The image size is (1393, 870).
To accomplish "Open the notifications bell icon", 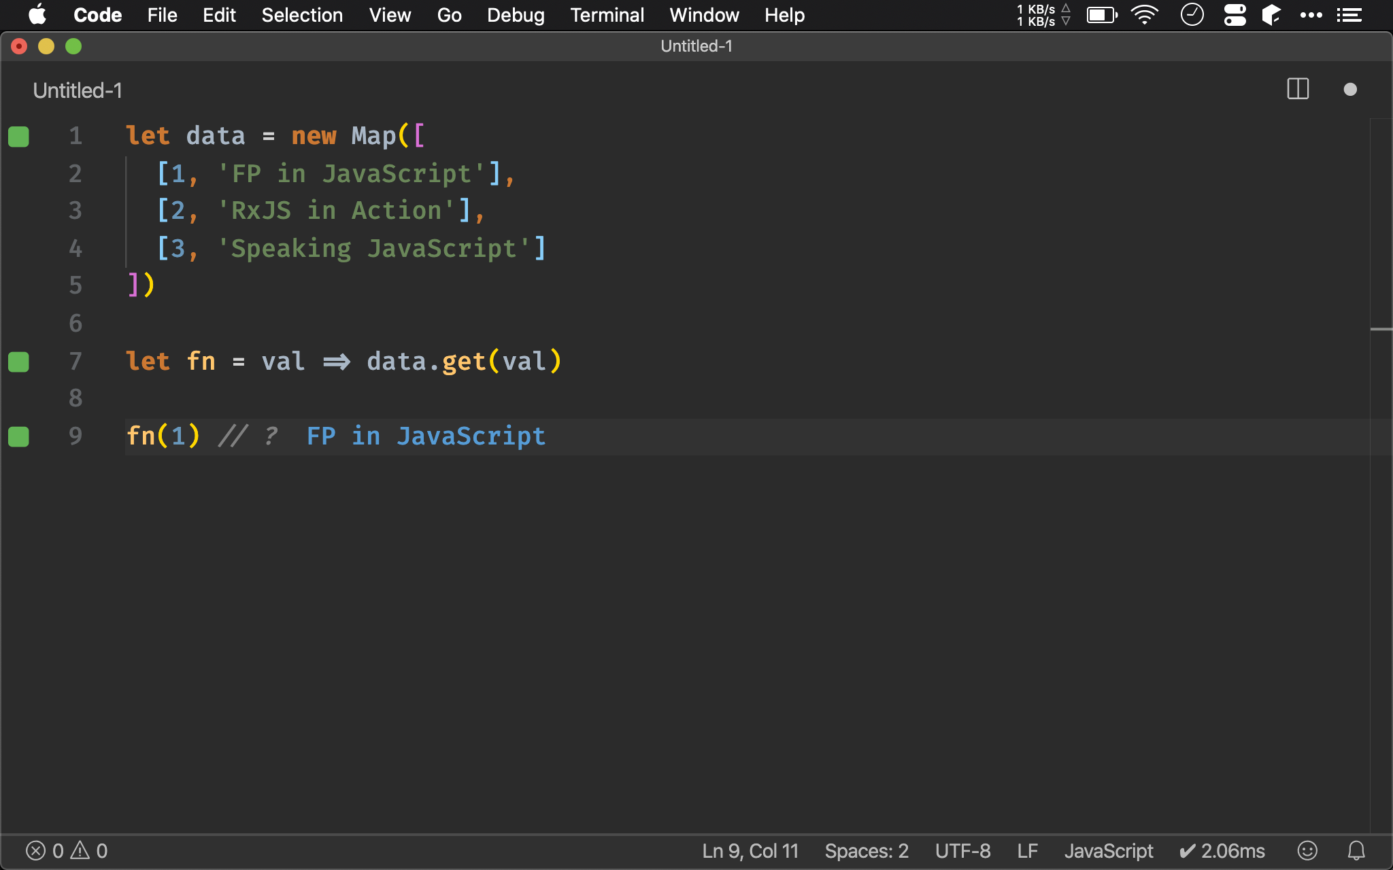I will click(1356, 851).
